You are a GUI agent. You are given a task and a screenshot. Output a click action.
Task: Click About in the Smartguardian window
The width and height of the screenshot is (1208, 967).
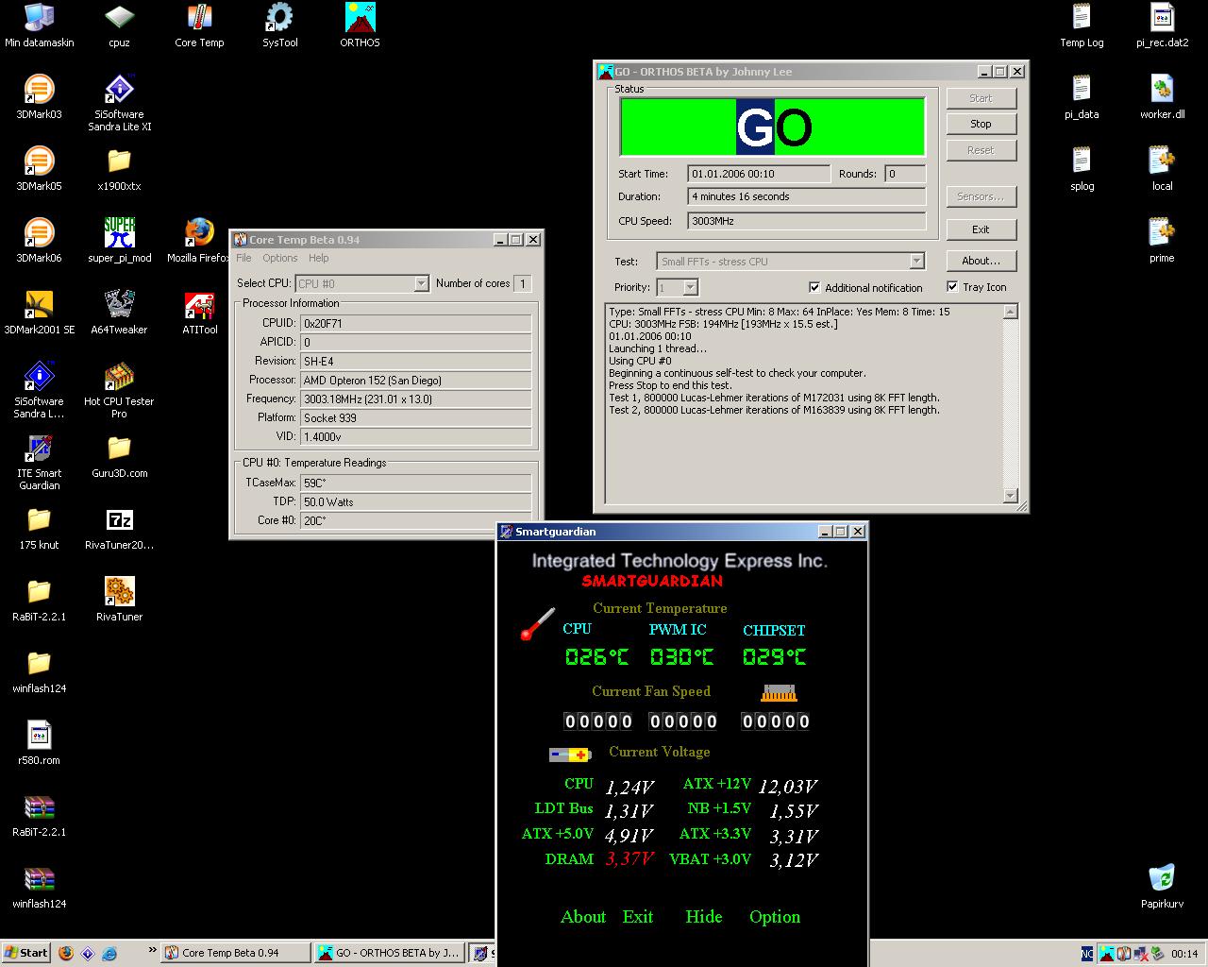coord(583,917)
